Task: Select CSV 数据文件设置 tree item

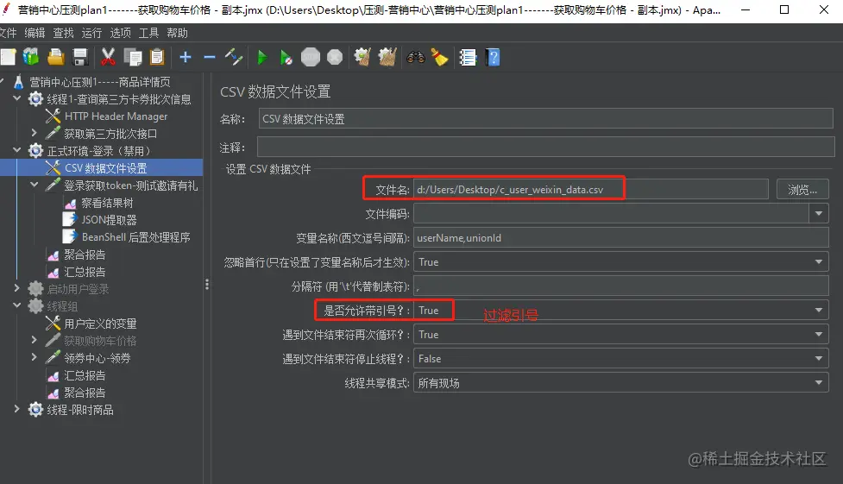Action: (x=105, y=167)
